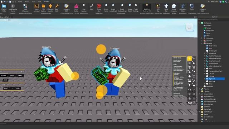This screenshot has width=229, height=129.
Task: Click the F3X undo arrow
Action: click(x=189, y=90)
